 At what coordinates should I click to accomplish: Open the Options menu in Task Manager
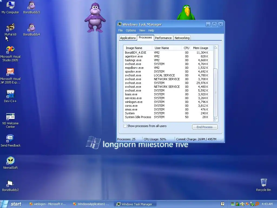[x=131, y=30]
